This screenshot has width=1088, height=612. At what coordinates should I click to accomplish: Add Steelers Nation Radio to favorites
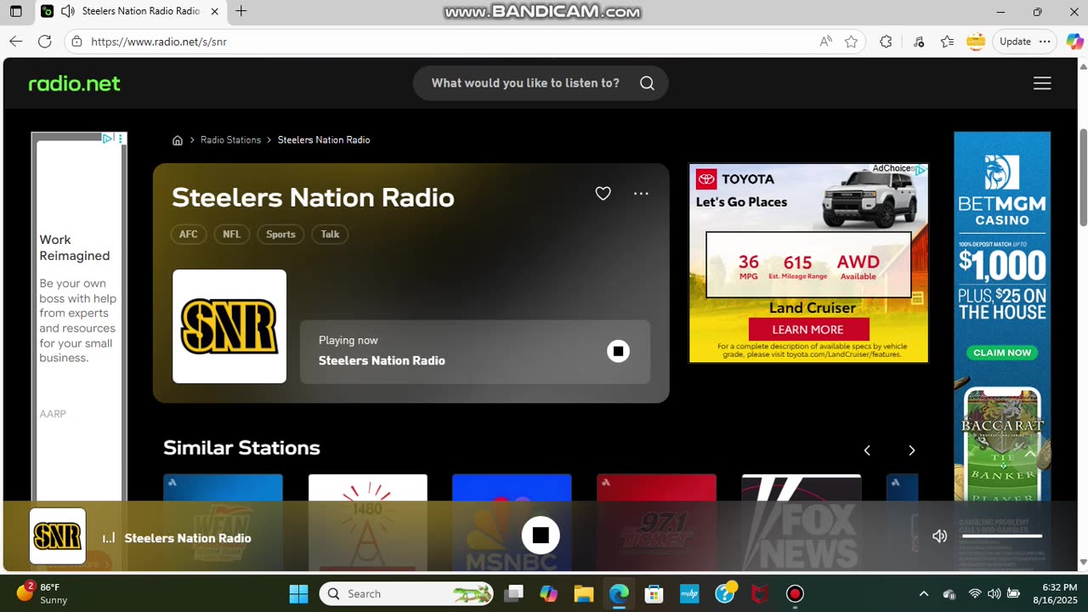coord(603,194)
